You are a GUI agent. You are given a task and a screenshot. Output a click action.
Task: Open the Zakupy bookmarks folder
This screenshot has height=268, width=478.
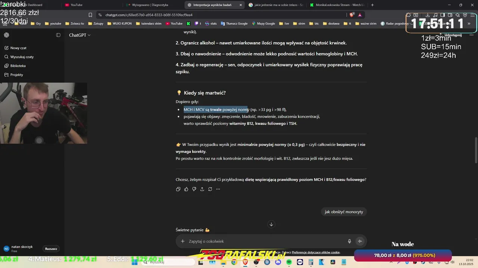[x=95, y=23]
